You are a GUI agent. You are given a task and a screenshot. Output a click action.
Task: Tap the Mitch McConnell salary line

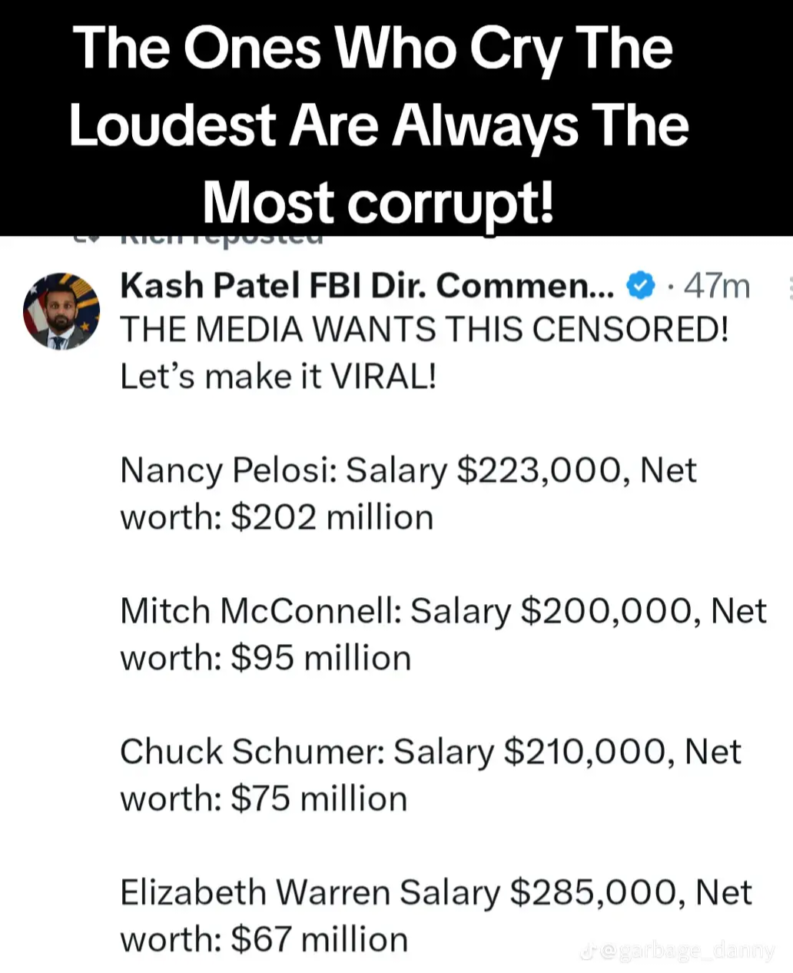pyautogui.click(x=443, y=611)
